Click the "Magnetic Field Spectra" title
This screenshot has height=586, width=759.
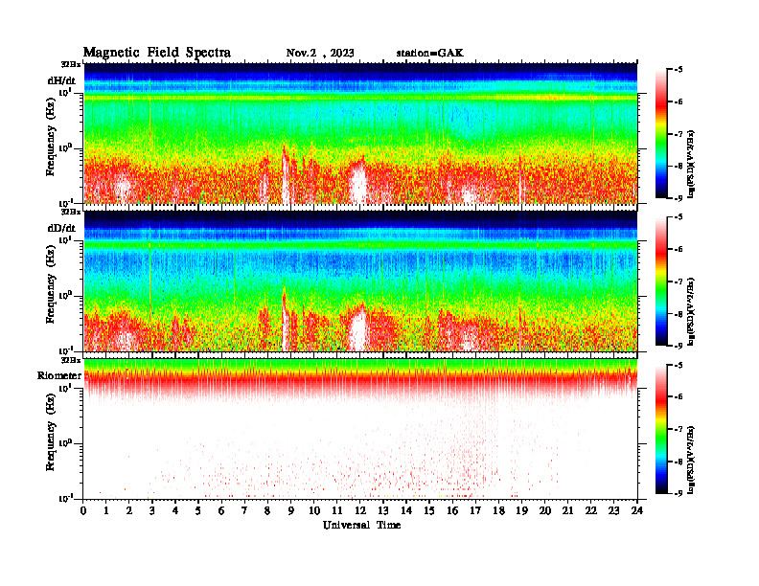(x=157, y=53)
